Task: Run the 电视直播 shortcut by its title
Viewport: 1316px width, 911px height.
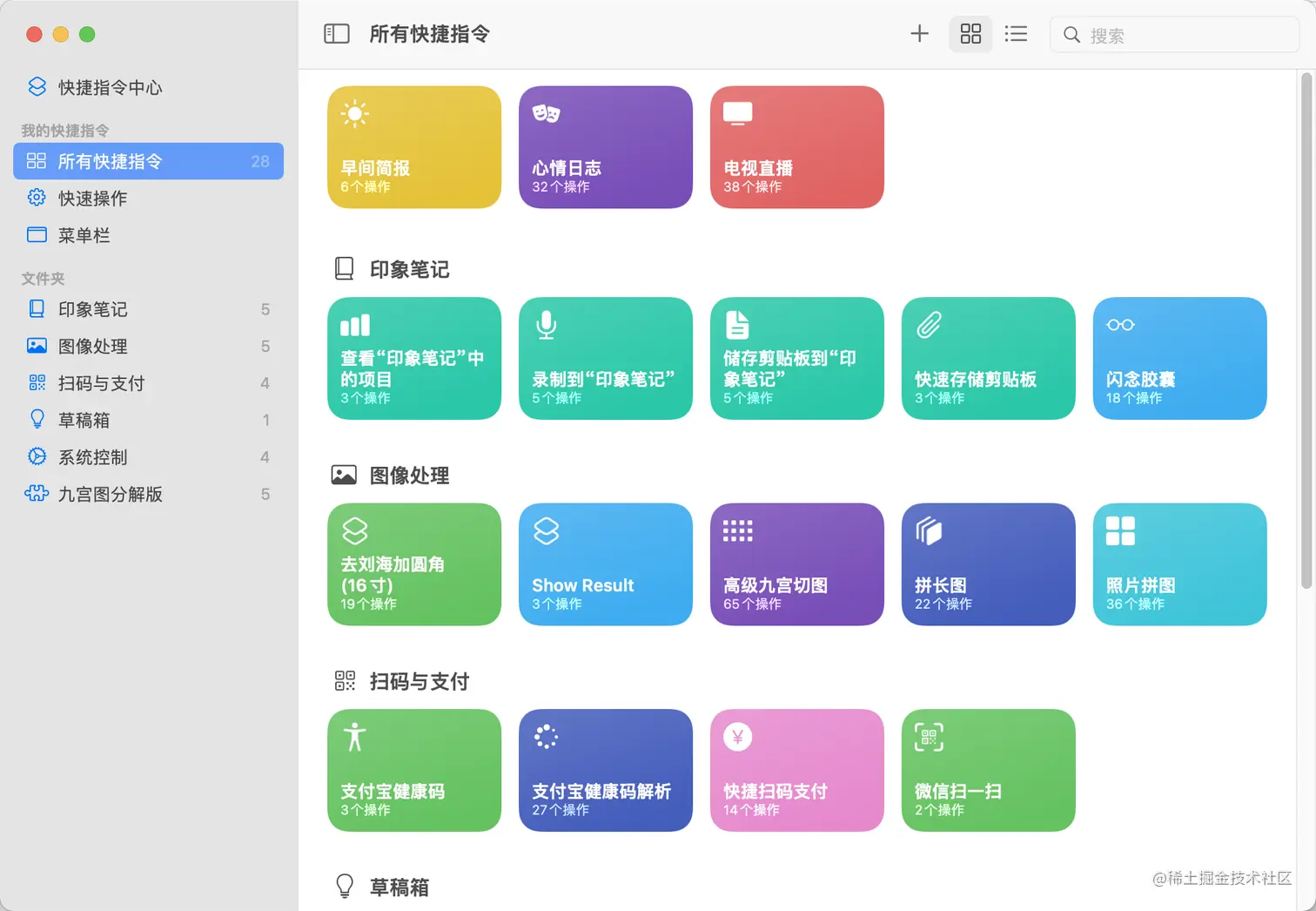Action: coord(758,168)
